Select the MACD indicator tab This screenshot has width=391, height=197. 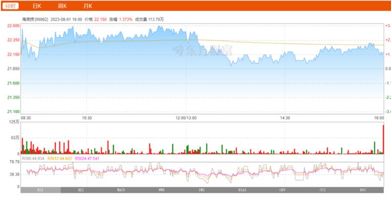(121, 190)
